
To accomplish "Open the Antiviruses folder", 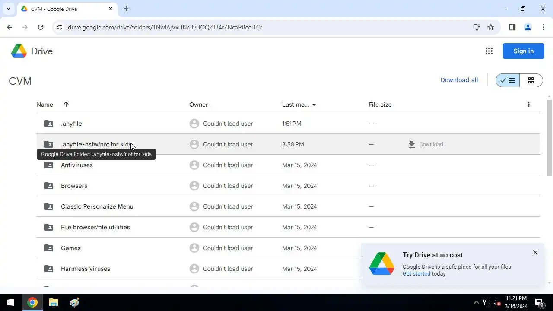I will click(77, 165).
